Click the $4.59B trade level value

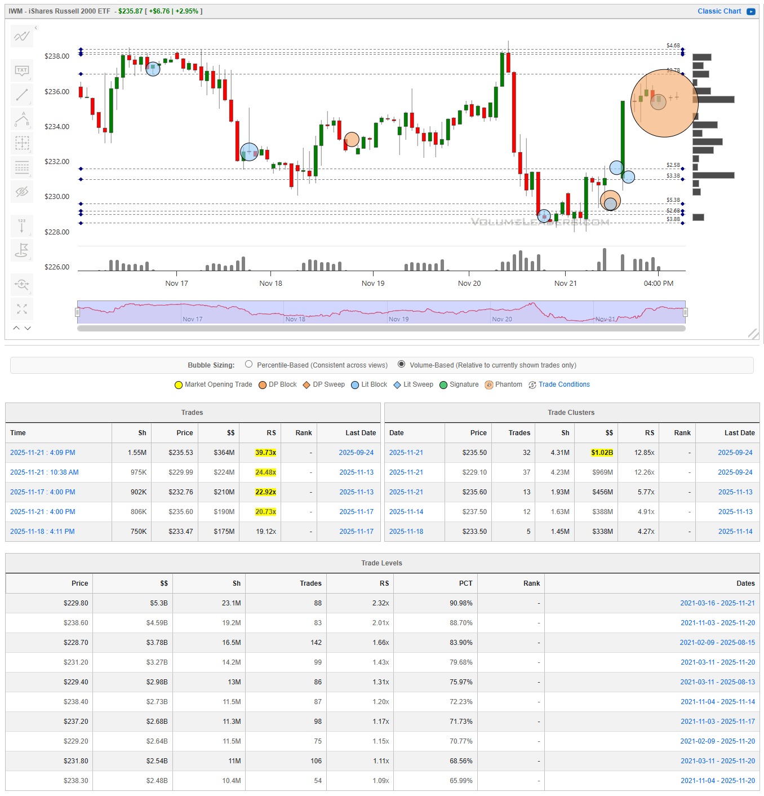coord(157,623)
